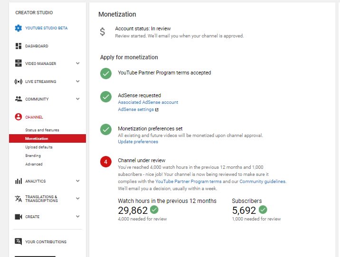The width and height of the screenshot is (340, 257).
Task: Click the Your Contributions icon
Action: click(19, 242)
